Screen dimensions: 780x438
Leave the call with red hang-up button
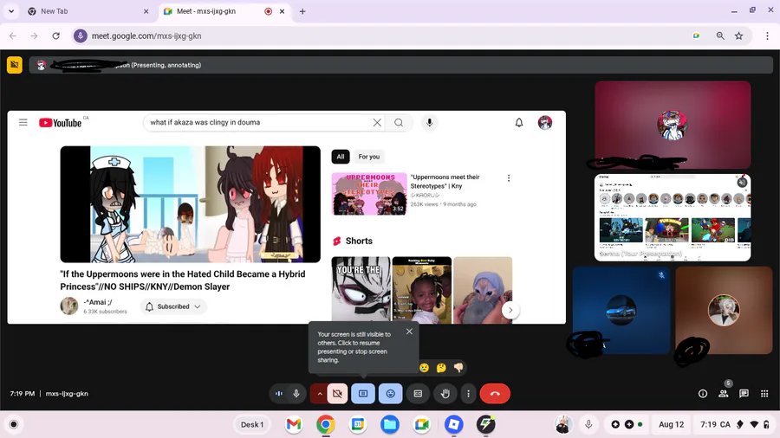(495, 394)
